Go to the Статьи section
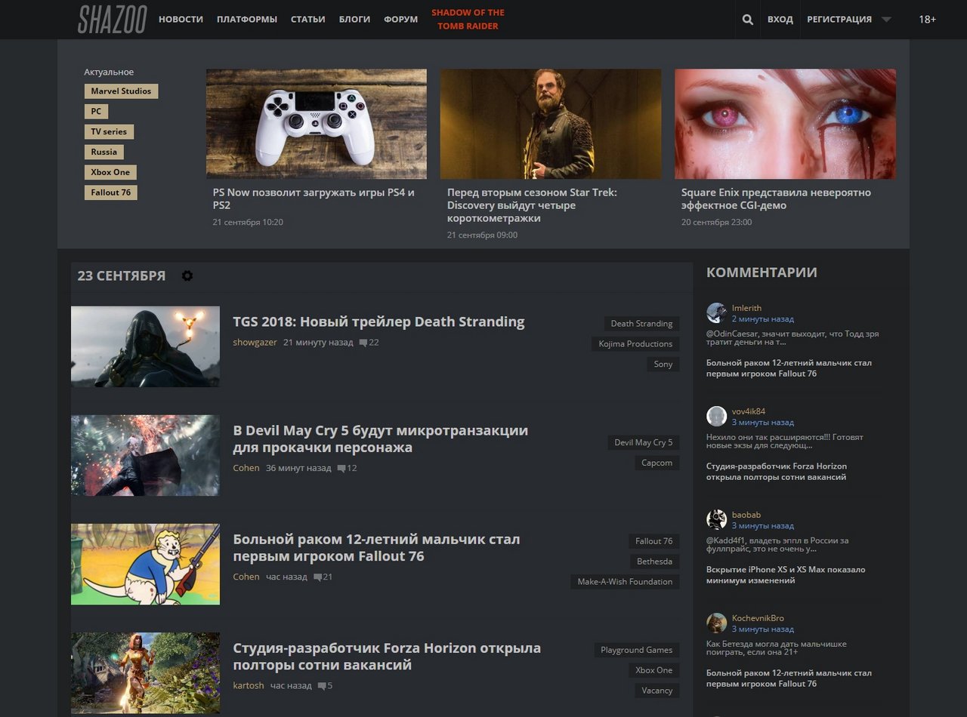This screenshot has height=717, width=967. [308, 20]
